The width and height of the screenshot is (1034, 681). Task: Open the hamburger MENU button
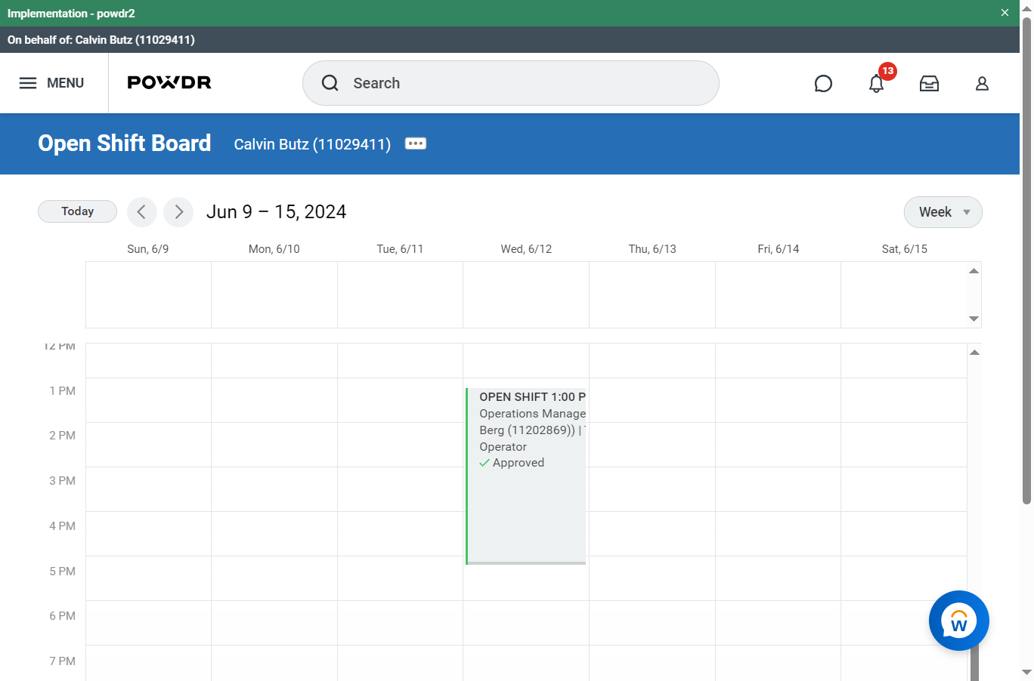click(x=51, y=83)
